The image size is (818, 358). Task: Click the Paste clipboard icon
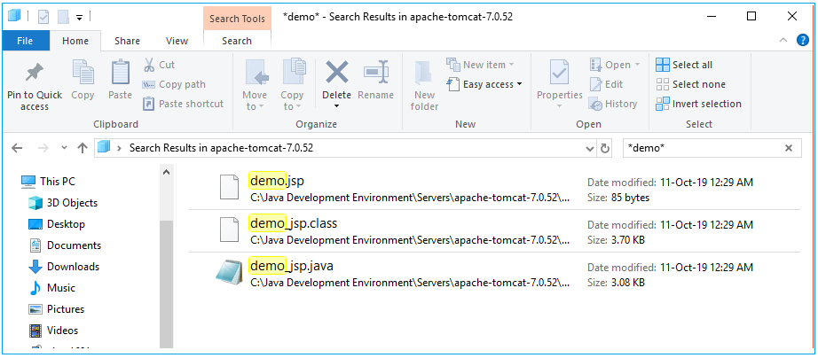click(x=120, y=73)
